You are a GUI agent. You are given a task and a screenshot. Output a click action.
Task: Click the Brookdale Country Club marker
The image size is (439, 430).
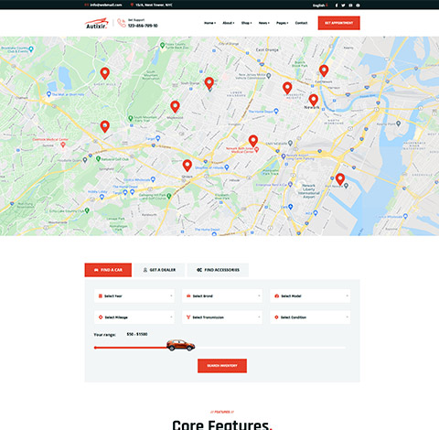pos(31,49)
